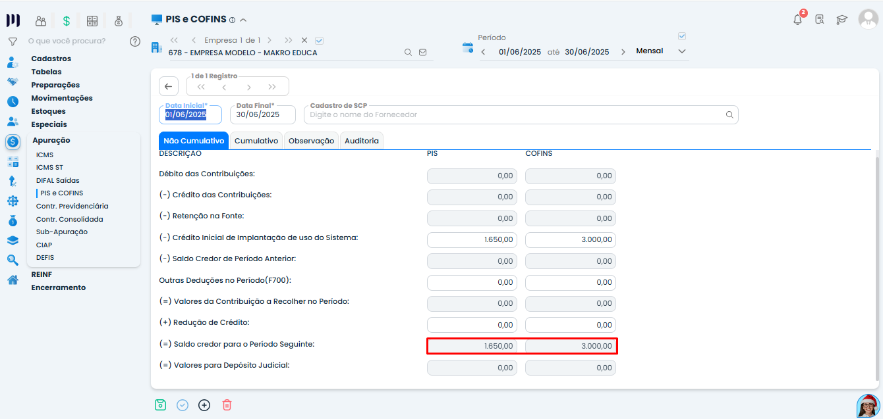Click the blue circular check icon
Viewport: 883px width, 419px height.
183,405
